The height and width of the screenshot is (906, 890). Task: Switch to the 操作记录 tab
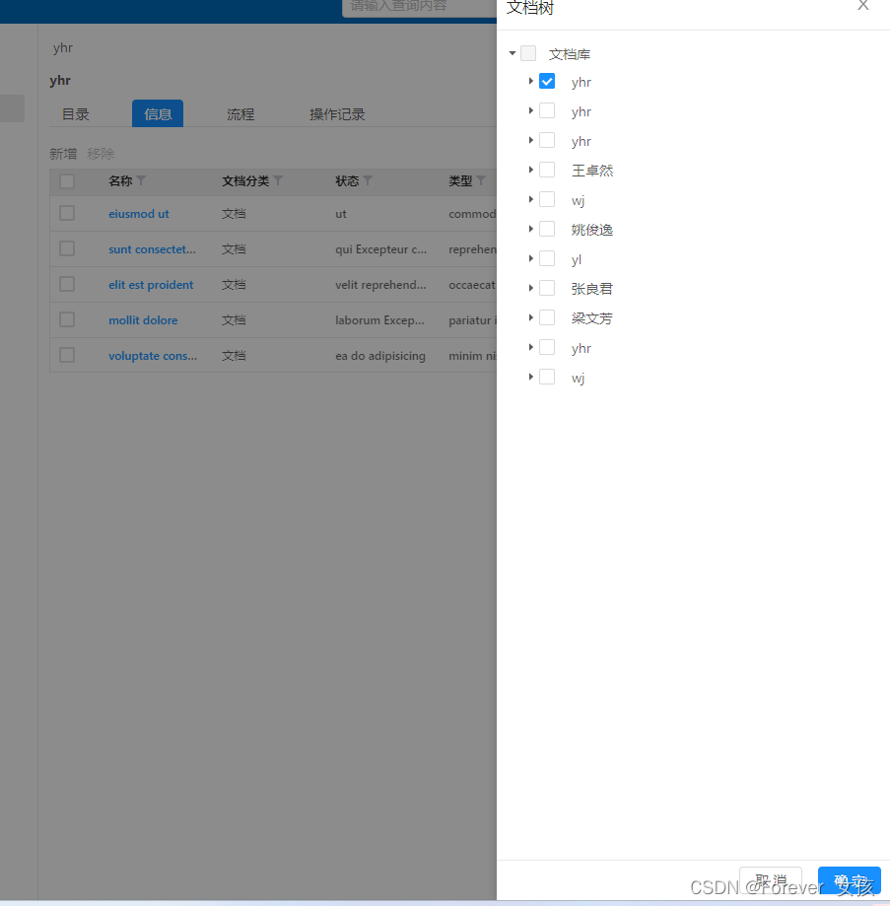point(336,113)
